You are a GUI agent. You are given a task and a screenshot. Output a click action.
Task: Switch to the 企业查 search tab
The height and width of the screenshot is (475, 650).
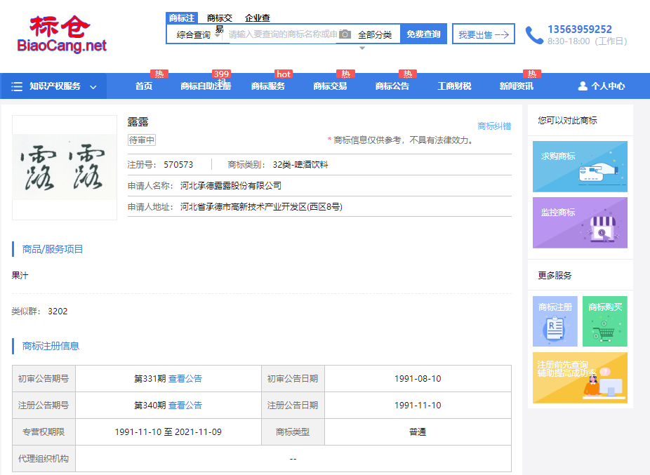tap(258, 18)
